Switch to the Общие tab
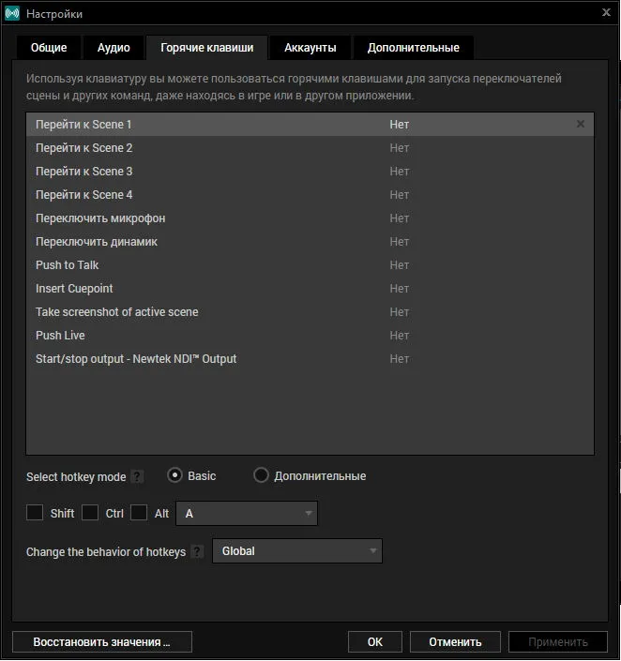Image resolution: width=621 pixels, height=661 pixels. [x=49, y=48]
